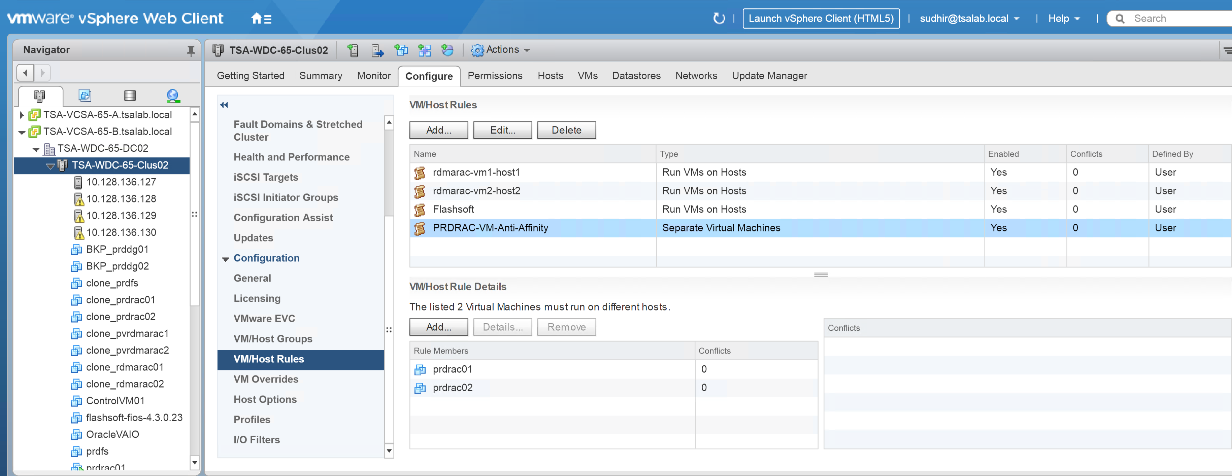Expand the TSA-VCSA-65-A.tsalab.local tree node
Image resolution: width=1232 pixels, height=476 pixels.
click(x=22, y=115)
